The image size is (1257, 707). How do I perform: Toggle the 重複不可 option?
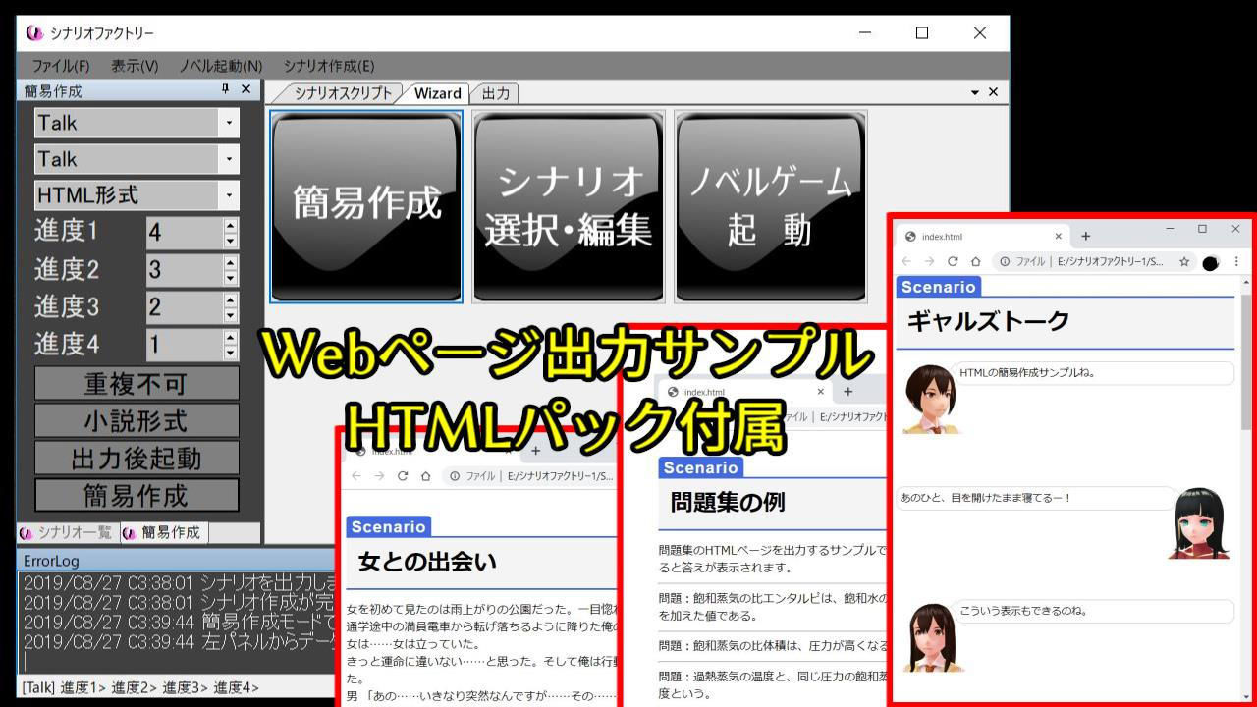(x=137, y=384)
